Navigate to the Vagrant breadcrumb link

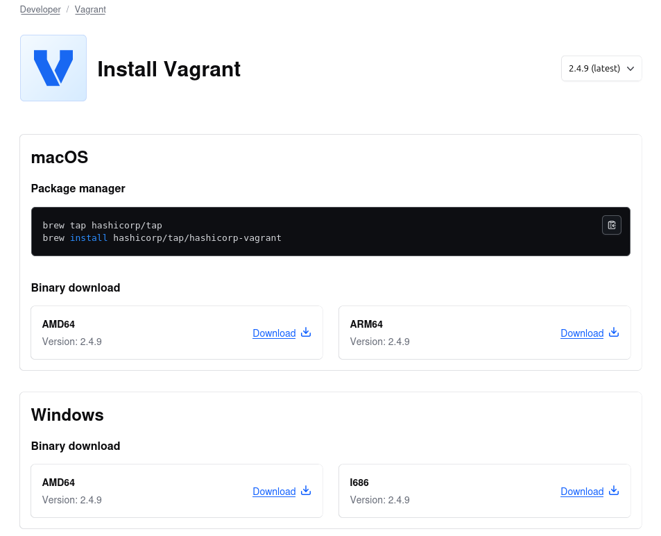tap(90, 10)
